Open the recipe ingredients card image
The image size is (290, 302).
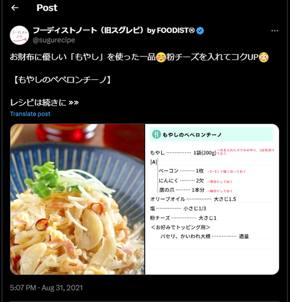(x=212, y=199)
